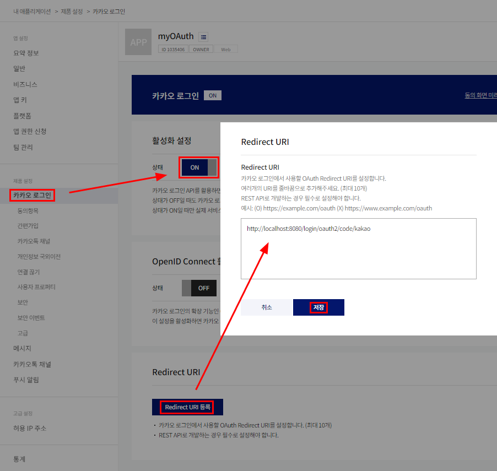Screen dimensions: 497x471
Task: Open top-level 카카오톡 채널 in the sidebar
Action: click(32, 364)
